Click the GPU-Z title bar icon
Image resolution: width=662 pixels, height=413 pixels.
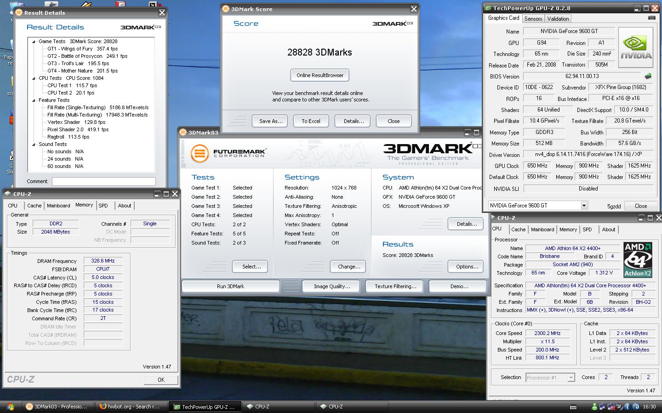[487, 8]
